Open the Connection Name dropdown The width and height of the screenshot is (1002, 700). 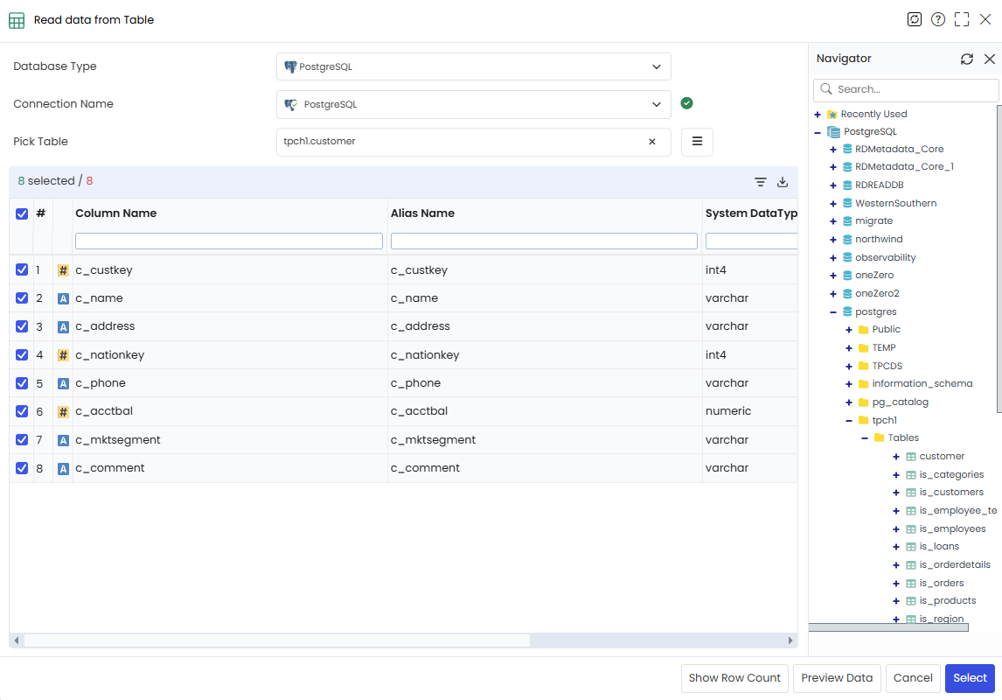[474, 104]
